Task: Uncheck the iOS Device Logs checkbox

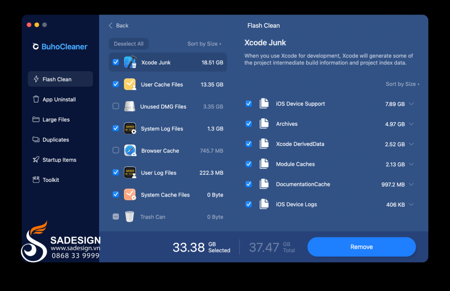Action: pyautogui.click(x=249, y=204)
